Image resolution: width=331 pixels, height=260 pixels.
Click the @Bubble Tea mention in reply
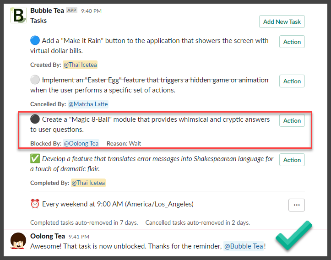[x=244, y=246]
